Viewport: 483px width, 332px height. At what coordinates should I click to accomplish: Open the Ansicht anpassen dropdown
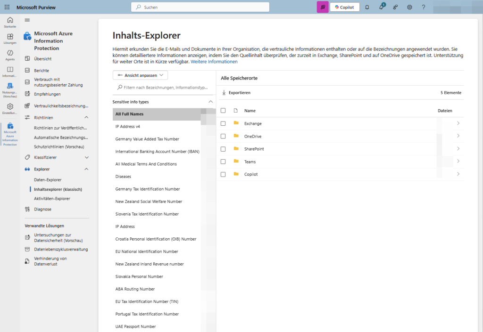140,75
